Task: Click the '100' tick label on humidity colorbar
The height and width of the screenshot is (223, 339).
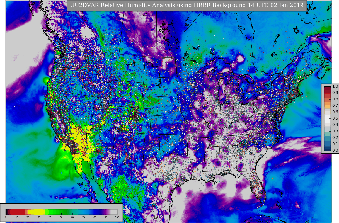Action: tap(117, 217)
